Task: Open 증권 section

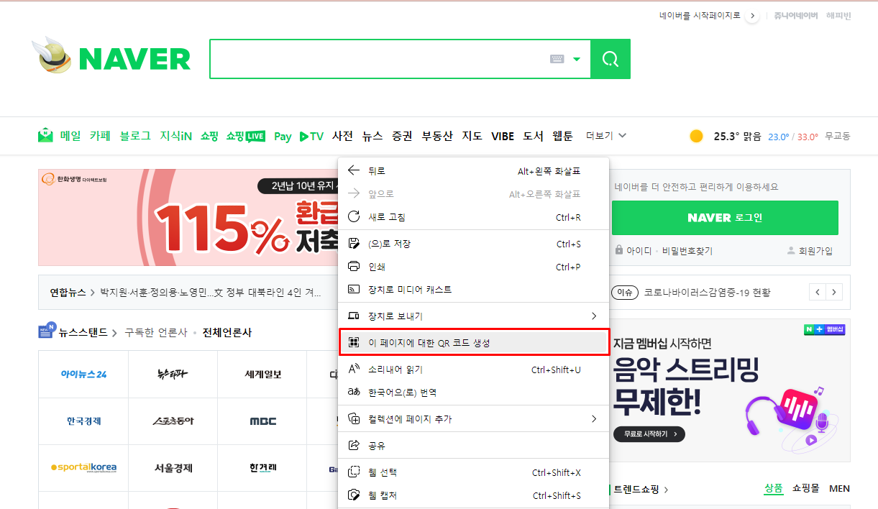Action: tap(402, 136)
